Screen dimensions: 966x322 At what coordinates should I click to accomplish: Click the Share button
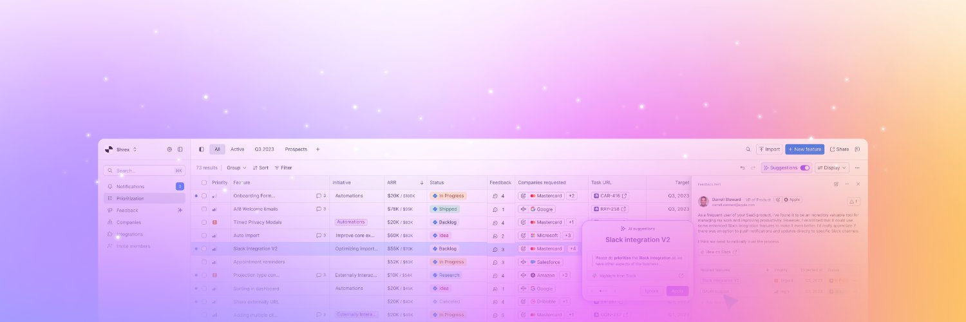(840, 149)
